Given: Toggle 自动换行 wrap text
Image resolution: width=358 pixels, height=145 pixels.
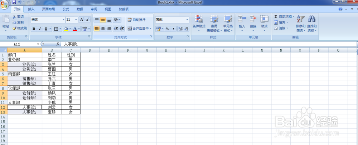Looking at the screenshot, I should point(136,20).
